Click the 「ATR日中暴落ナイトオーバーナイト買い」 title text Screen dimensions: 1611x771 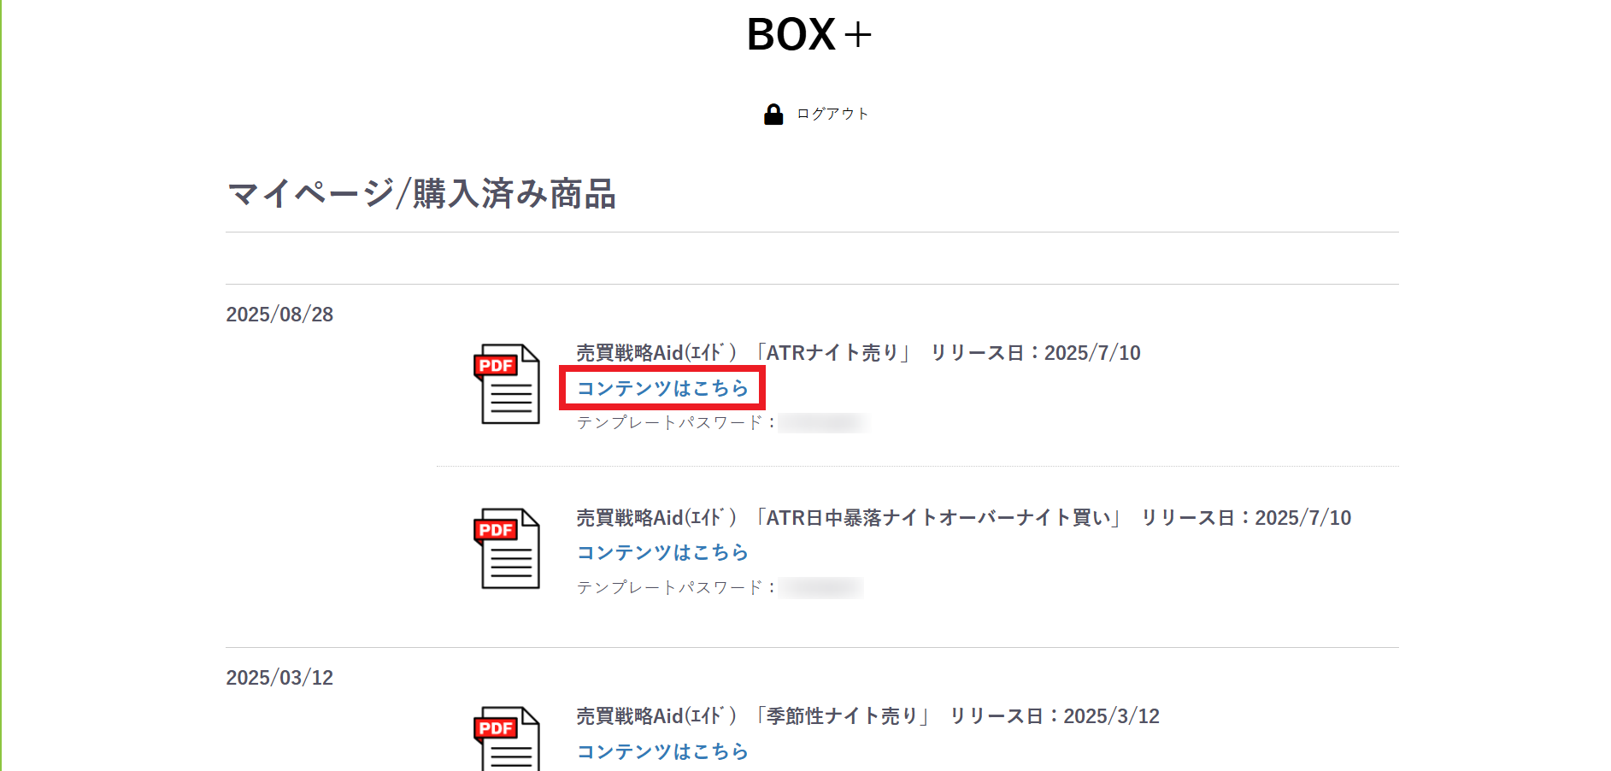937,518
